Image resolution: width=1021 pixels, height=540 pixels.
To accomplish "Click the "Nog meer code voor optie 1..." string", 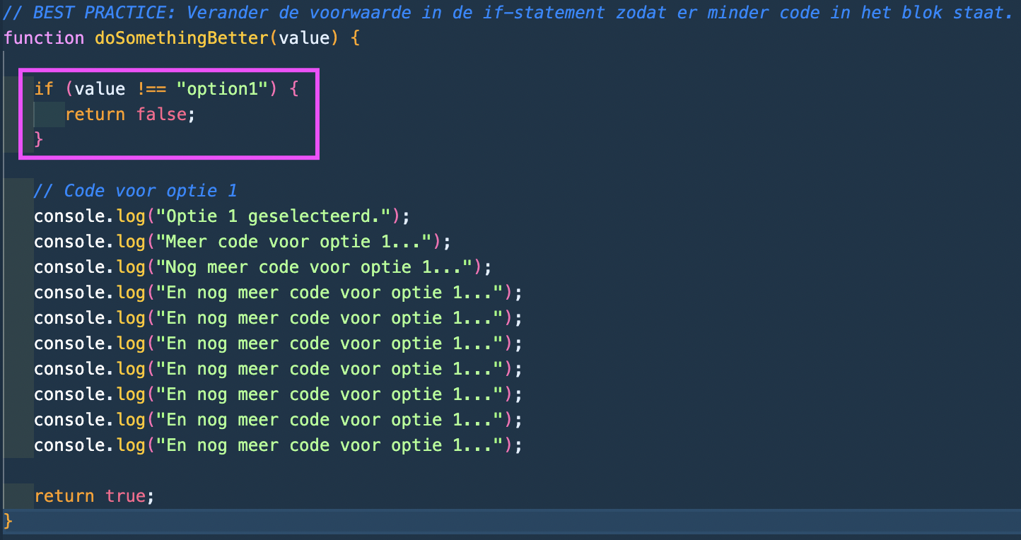I will tap(319, 267).
